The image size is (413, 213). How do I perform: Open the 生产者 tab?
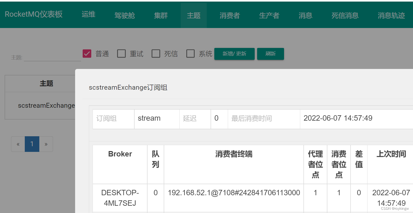click(x=269, y=15)
